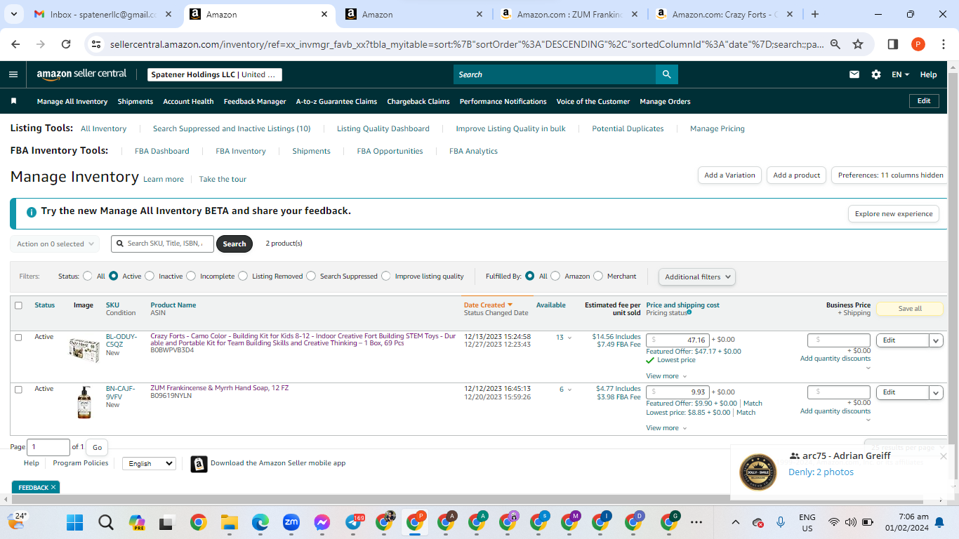Open the messages envelope icon

click(x=854, y=74)
